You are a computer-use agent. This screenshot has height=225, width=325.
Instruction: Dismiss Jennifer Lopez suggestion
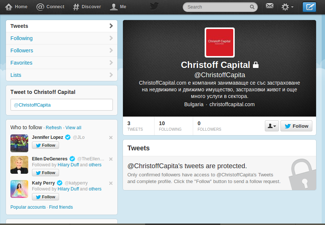pyautogui.click(x=111, y=138)
